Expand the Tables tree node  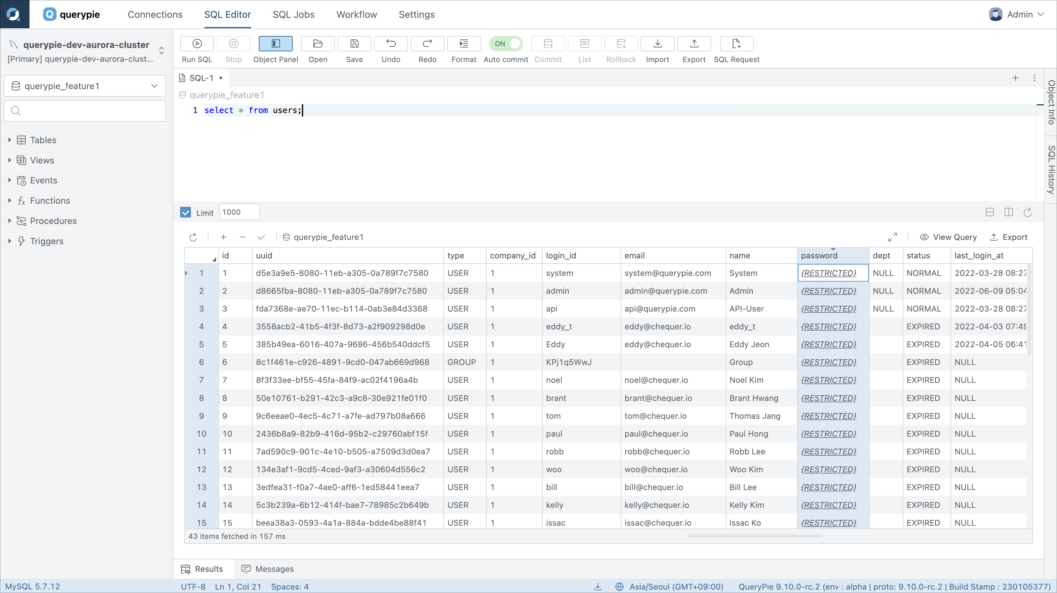pos(10,140)
